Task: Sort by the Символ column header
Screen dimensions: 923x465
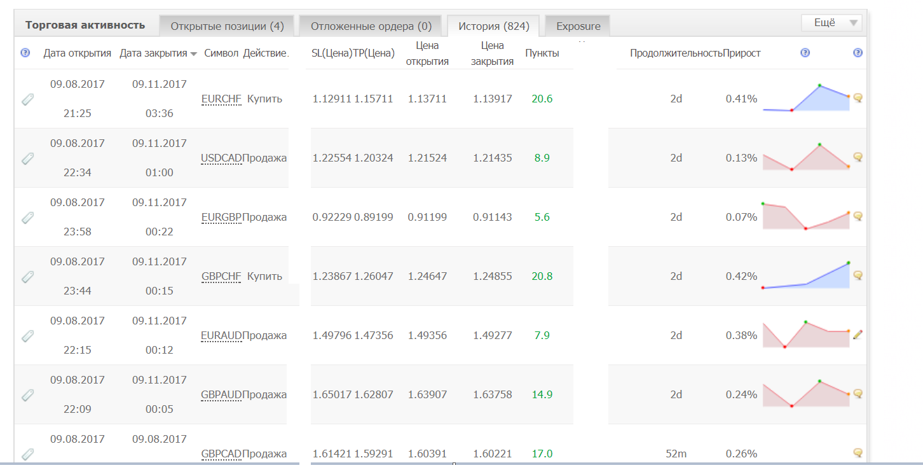Action: click(x=221, y=53)
